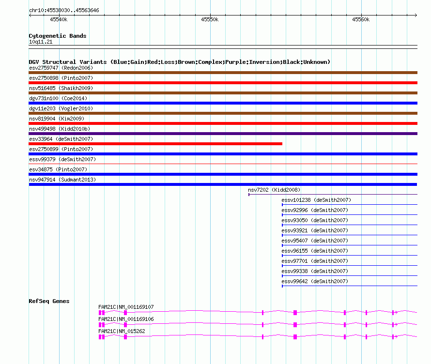Click the essv92996 (deSmith2007) blue line
The image size is (431, 364).
[x=350, y=215]
